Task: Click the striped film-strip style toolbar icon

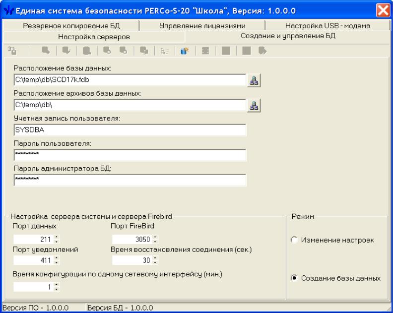Action: tap(205, 51)
